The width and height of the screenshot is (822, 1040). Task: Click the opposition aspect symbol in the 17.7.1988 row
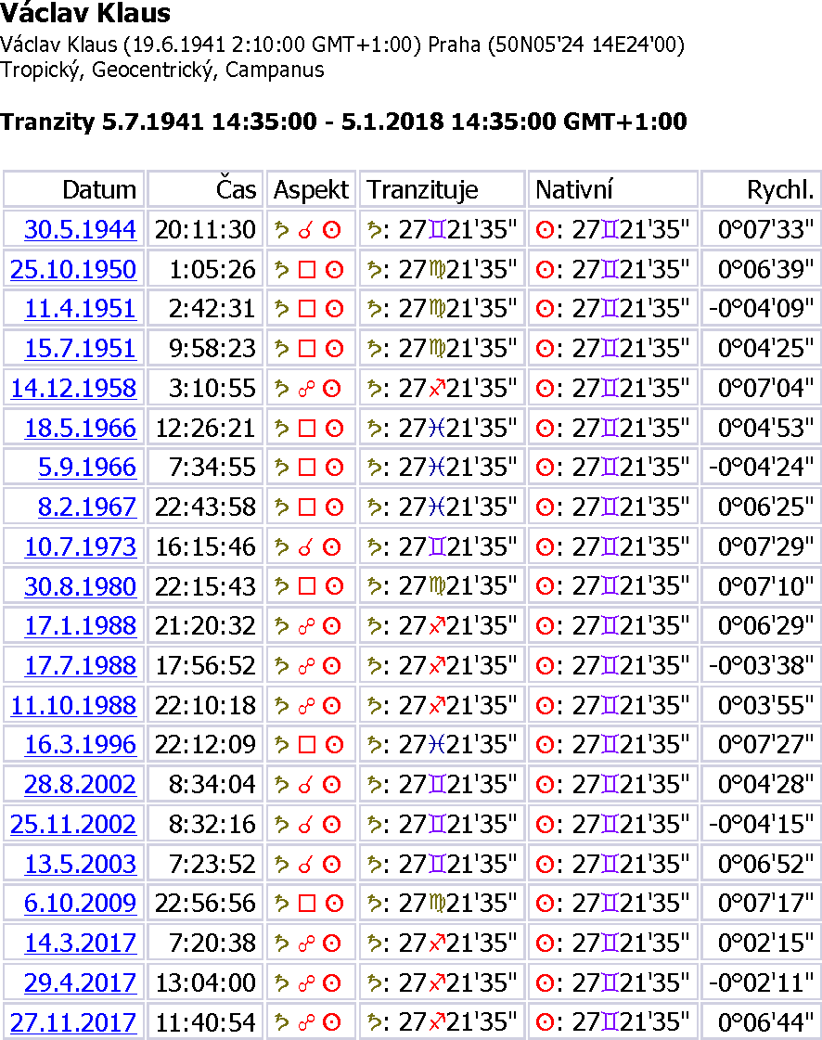[x=303, y=665]
